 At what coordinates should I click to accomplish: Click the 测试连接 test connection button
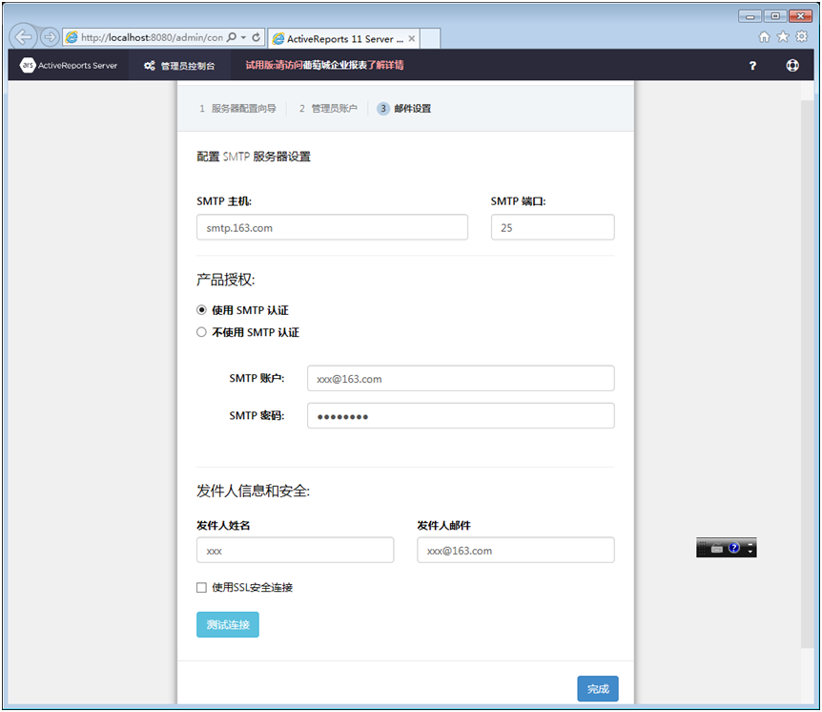click(x=228, y=625)
